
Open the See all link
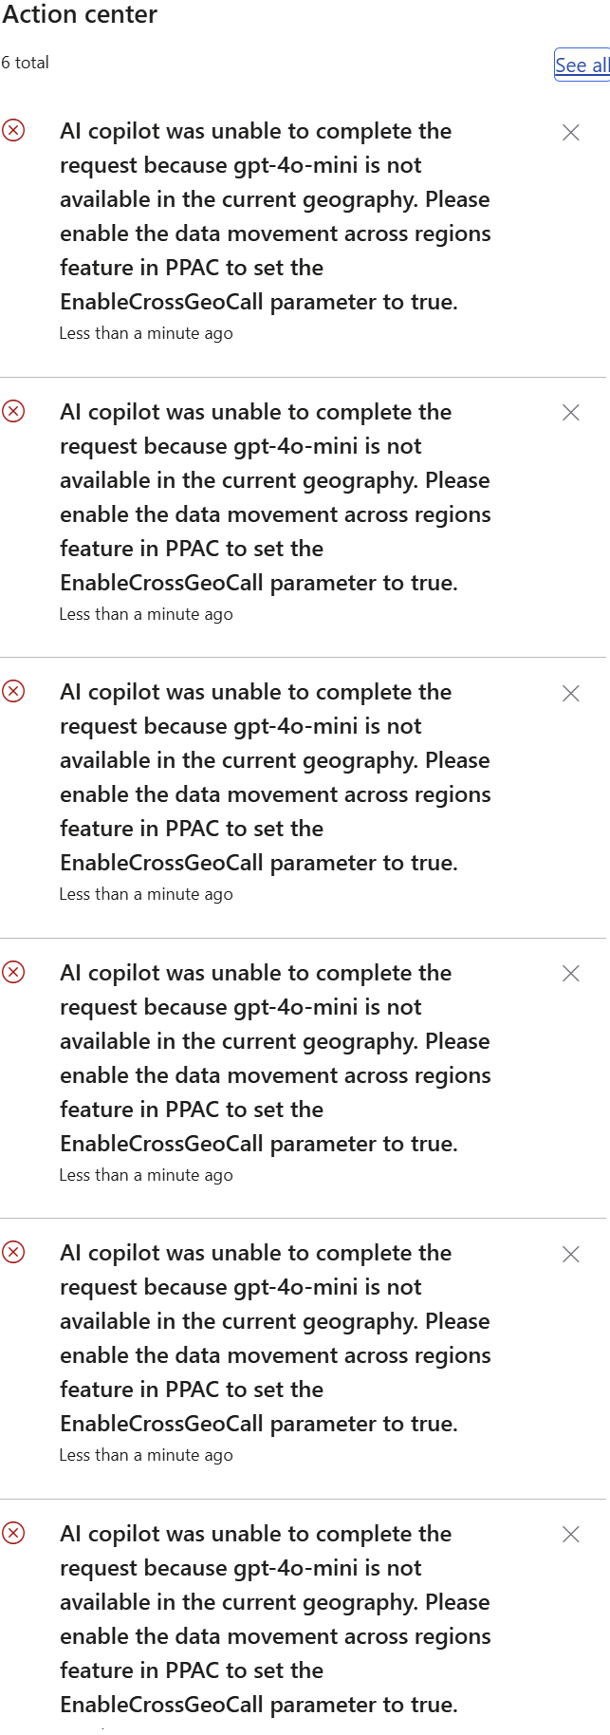582,65
